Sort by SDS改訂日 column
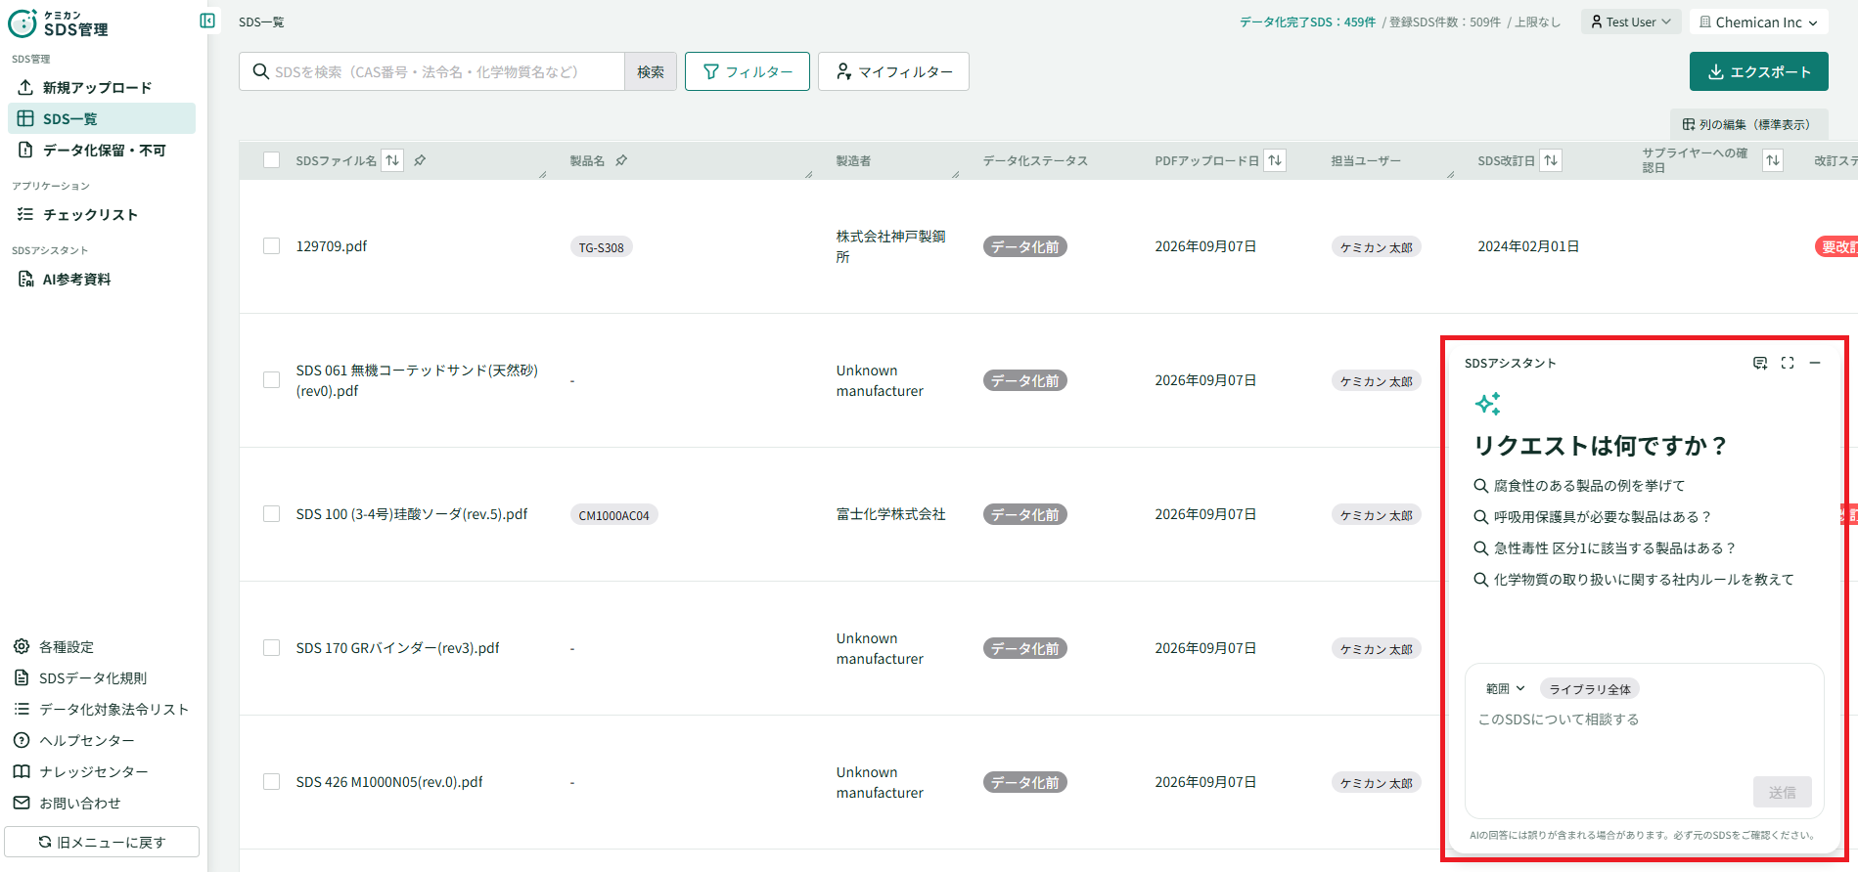This screenshot has height=872, width=1858. (1551, 160)
